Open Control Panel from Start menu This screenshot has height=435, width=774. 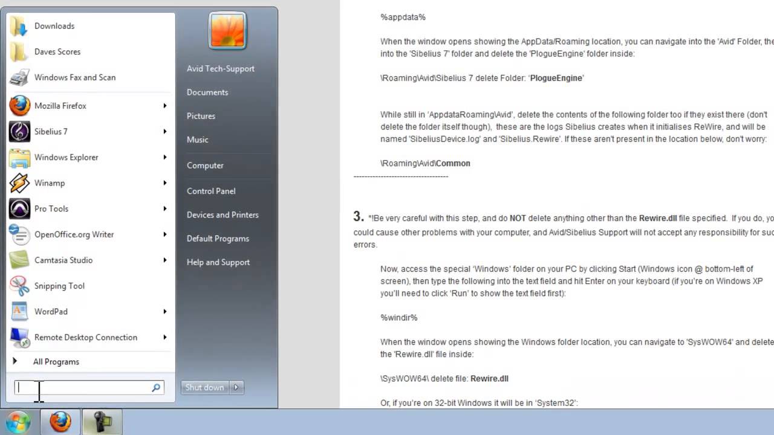click(211, 191)
